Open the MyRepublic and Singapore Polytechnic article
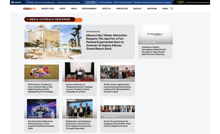This screenshot has width=220, height=134. tap(79, 125)
